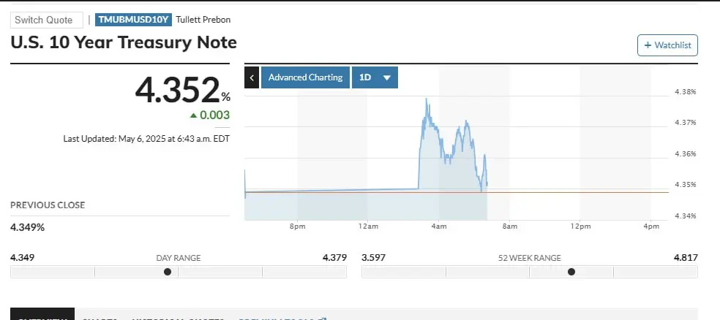Click the yield line peak on chart
This screenshot has height=320, width=720.
click(426, 99)
